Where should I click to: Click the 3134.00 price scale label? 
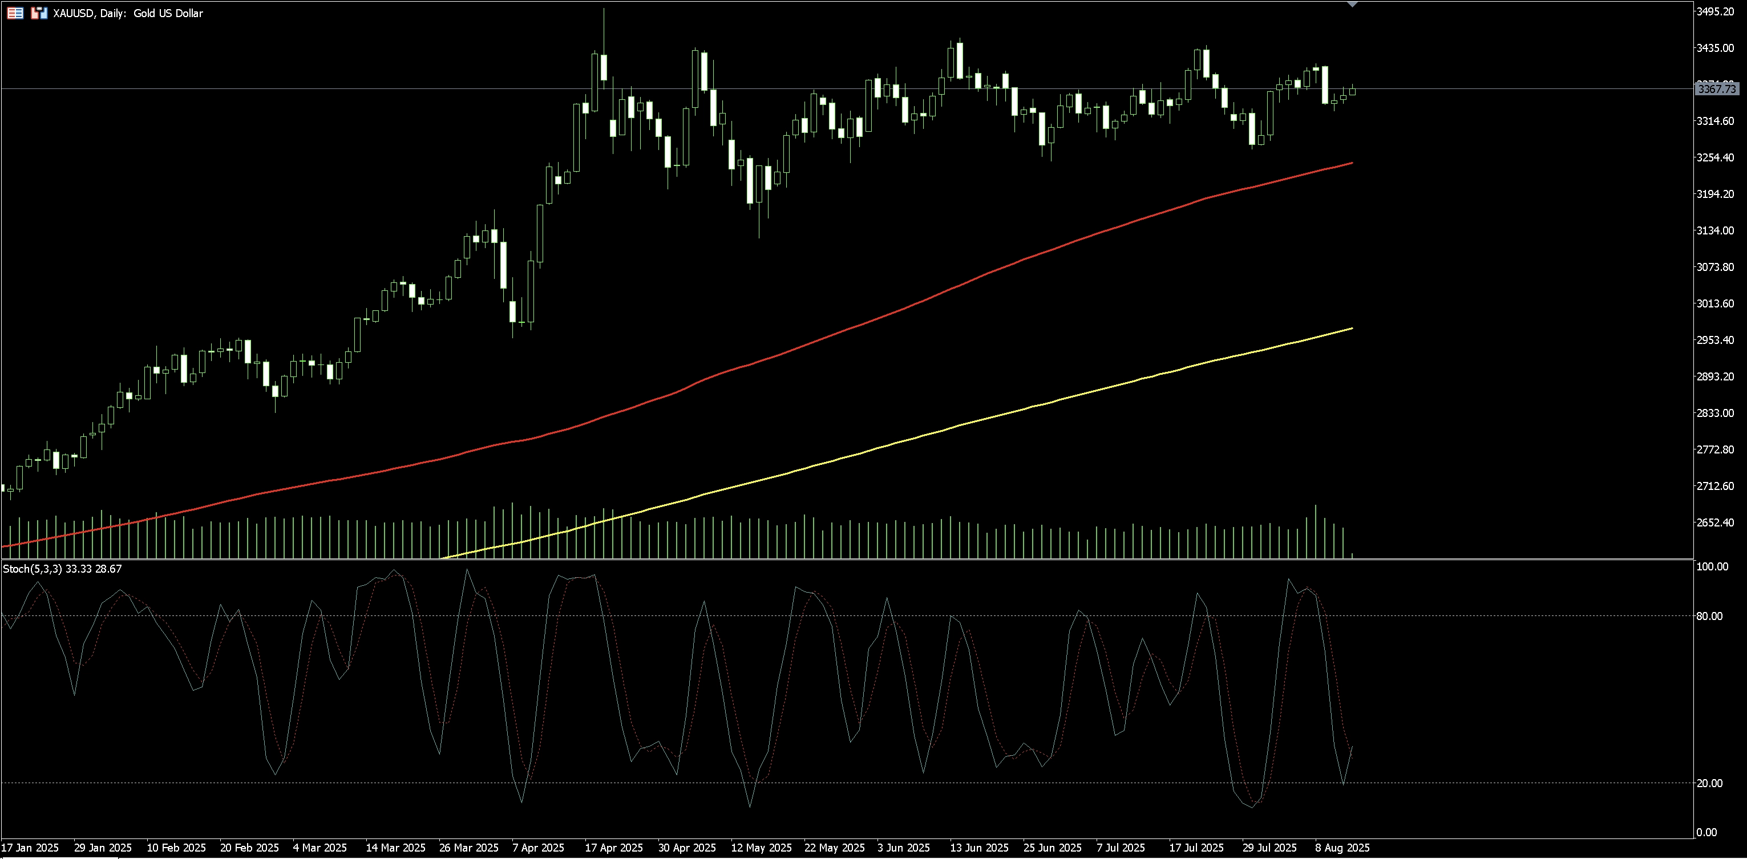(x=1715, y=230)
